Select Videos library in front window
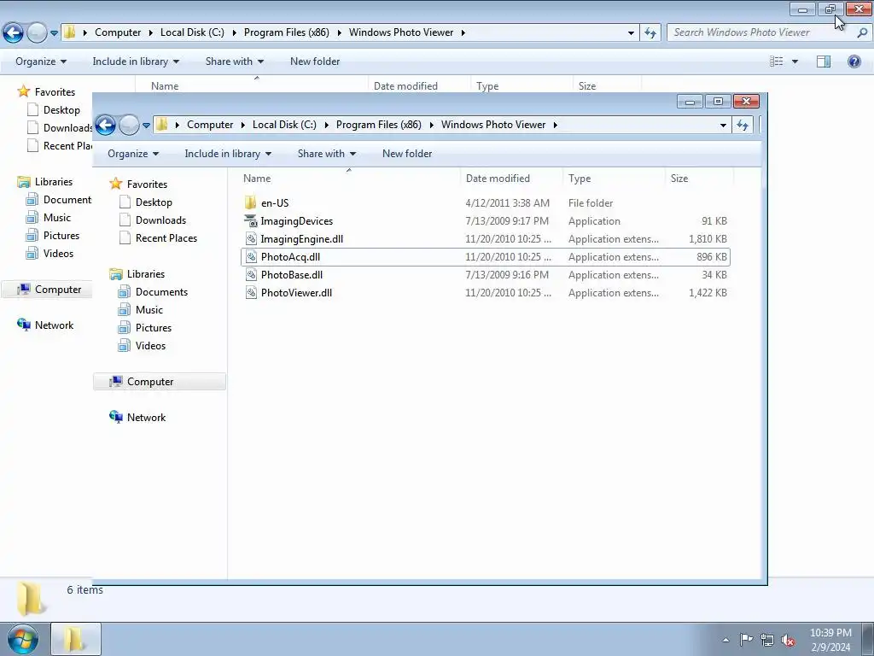 coord(150,345)
